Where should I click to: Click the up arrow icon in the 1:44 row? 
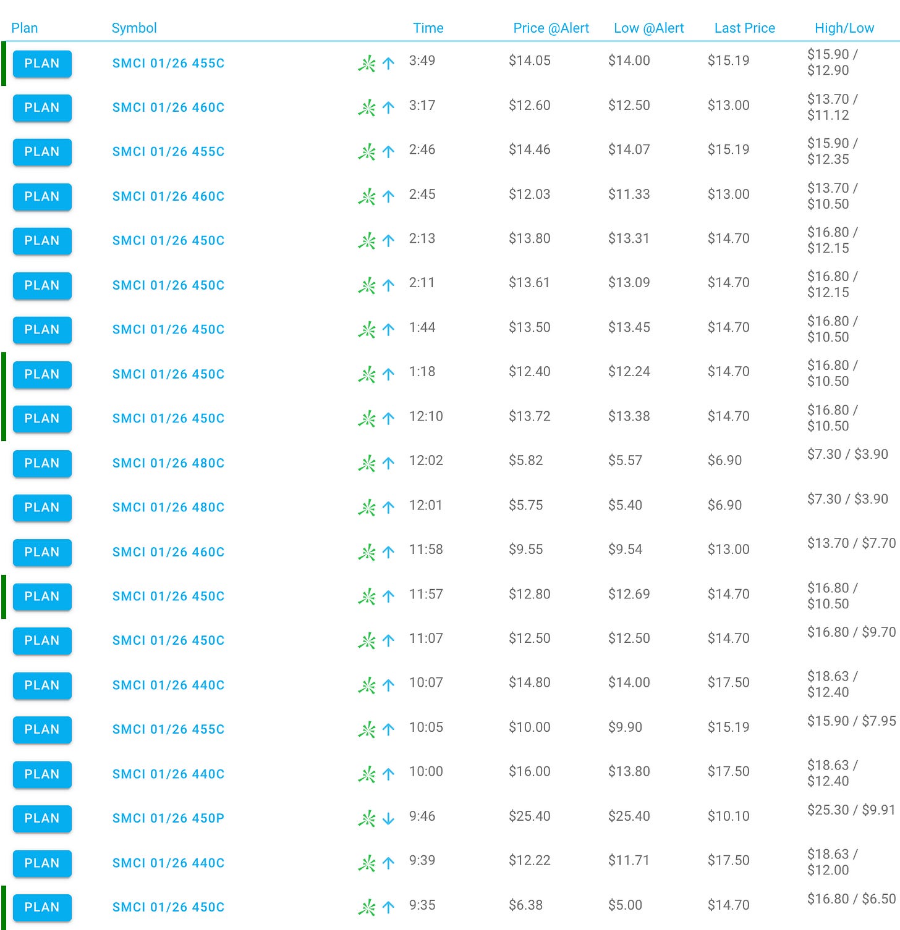(388, 330)
